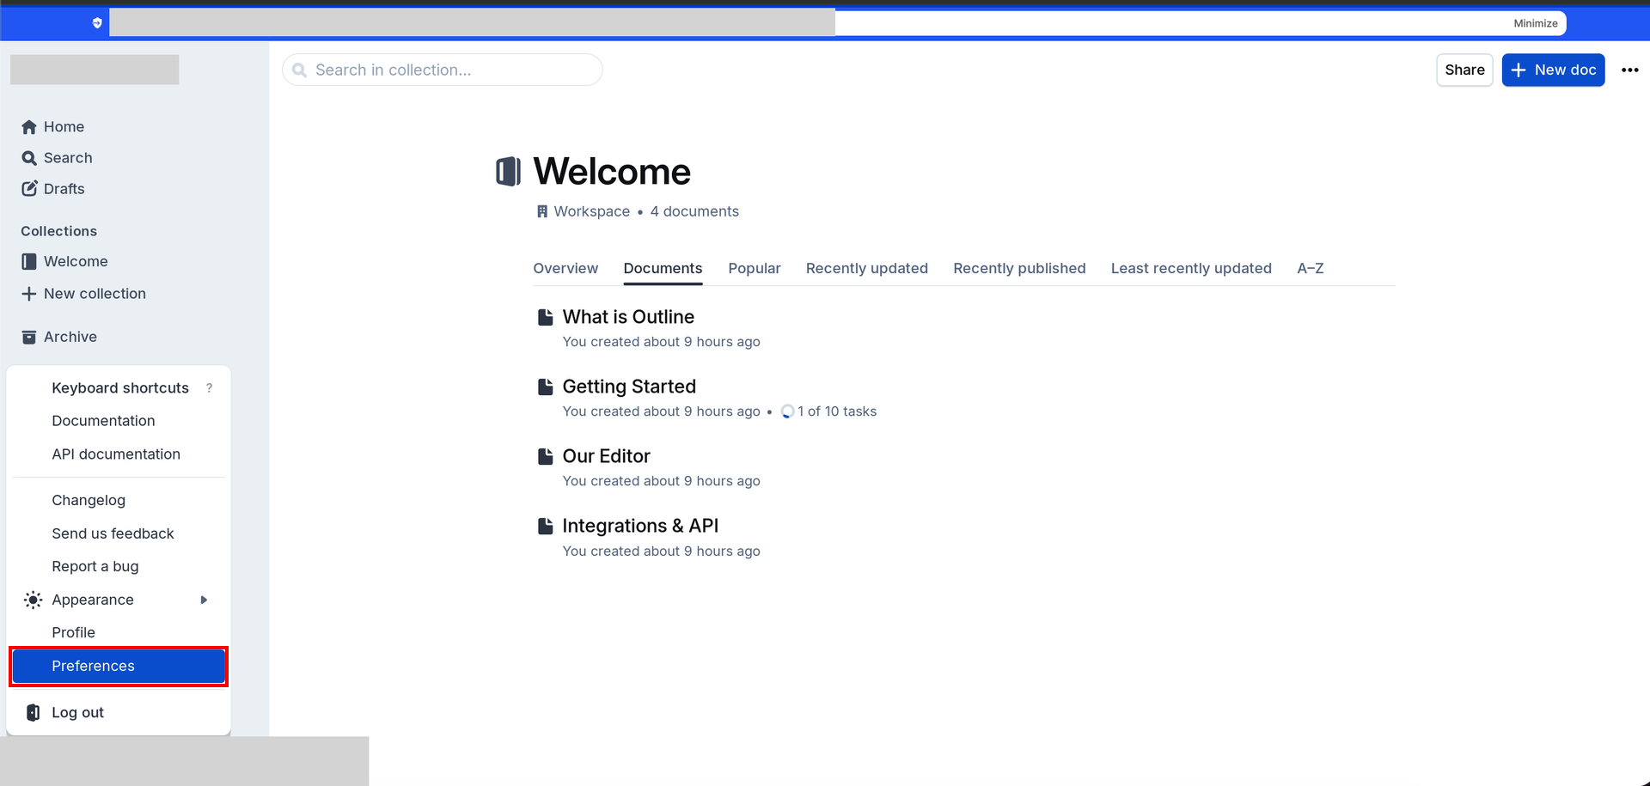Click the document icon next to Getting Started

pyautogui.click(x=545, y=387)
